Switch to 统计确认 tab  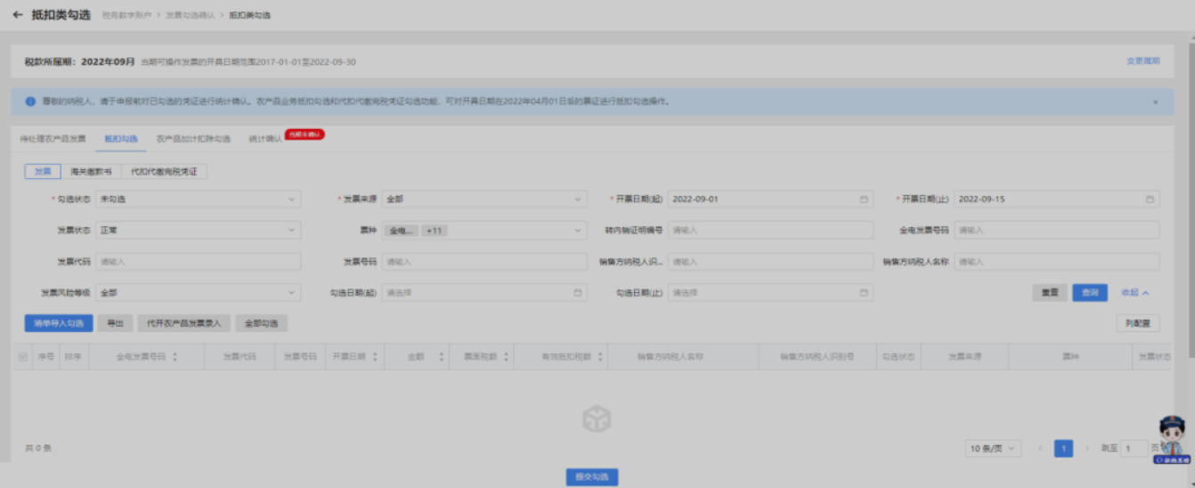tap(264, 140)
